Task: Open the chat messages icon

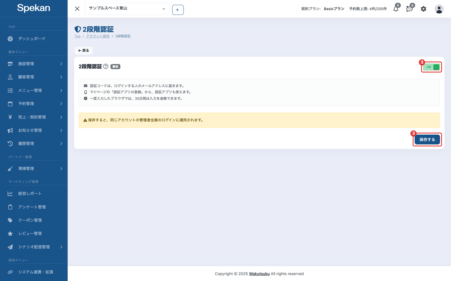Action: pos(409,9)
